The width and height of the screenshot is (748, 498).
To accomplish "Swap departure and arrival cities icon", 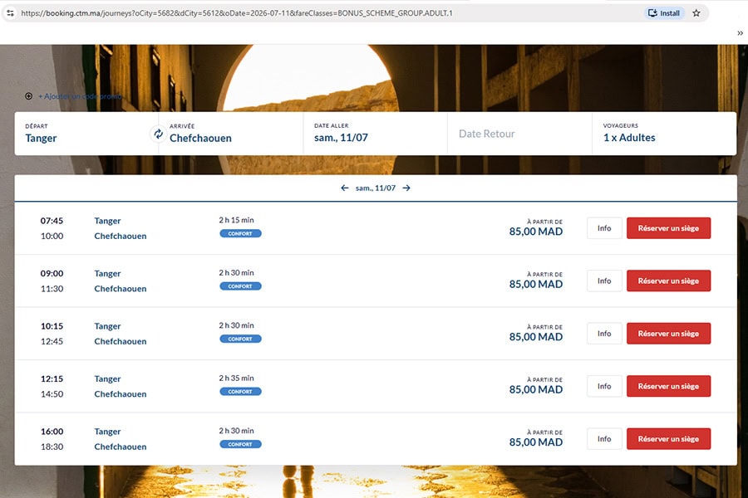I will [x=158, y=134].
